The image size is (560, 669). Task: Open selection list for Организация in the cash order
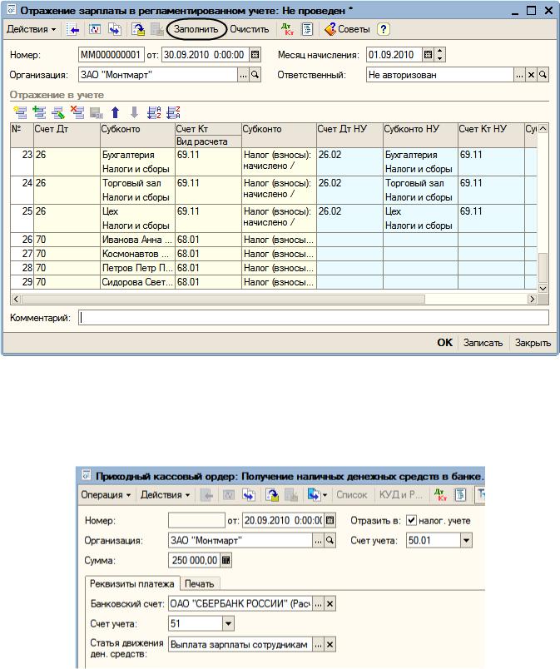click(x=318, y=541)
